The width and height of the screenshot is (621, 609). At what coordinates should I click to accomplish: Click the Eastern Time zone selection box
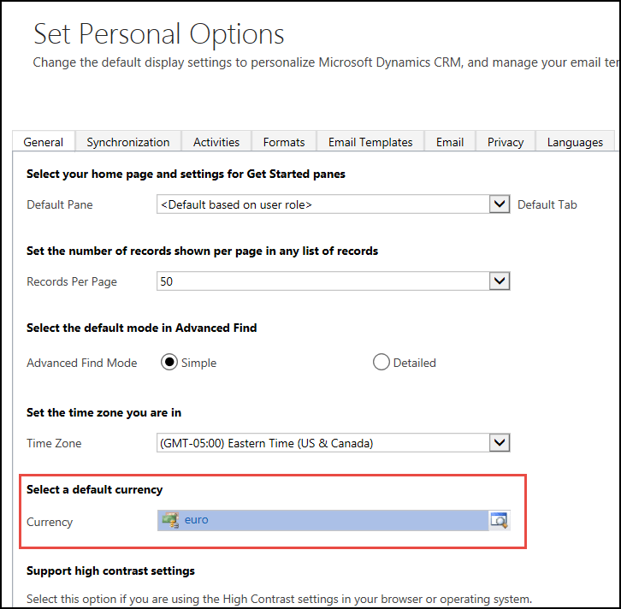point(322,443)
